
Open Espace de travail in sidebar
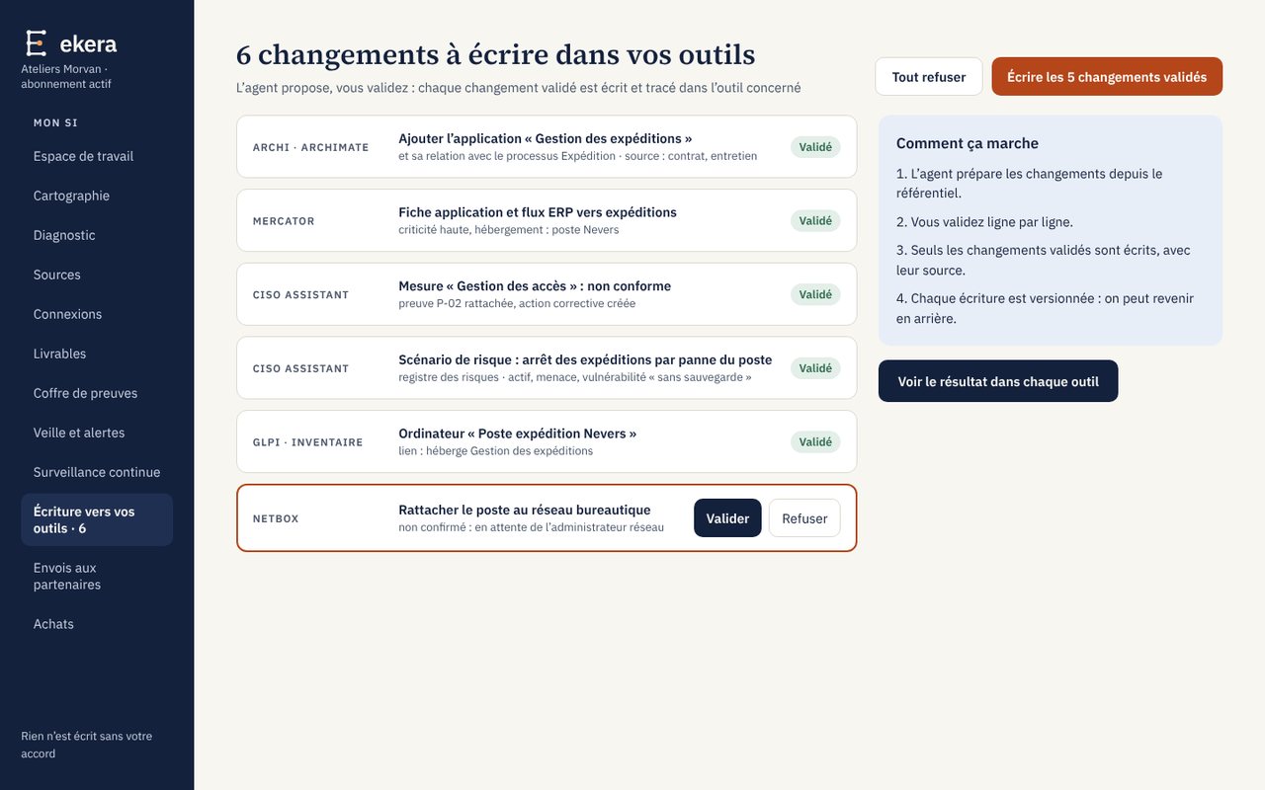[x=97, y=156]
